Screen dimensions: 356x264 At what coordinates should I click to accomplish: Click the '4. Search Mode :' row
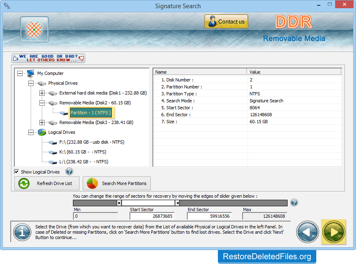pyautogui.click(x=247, y=101)
